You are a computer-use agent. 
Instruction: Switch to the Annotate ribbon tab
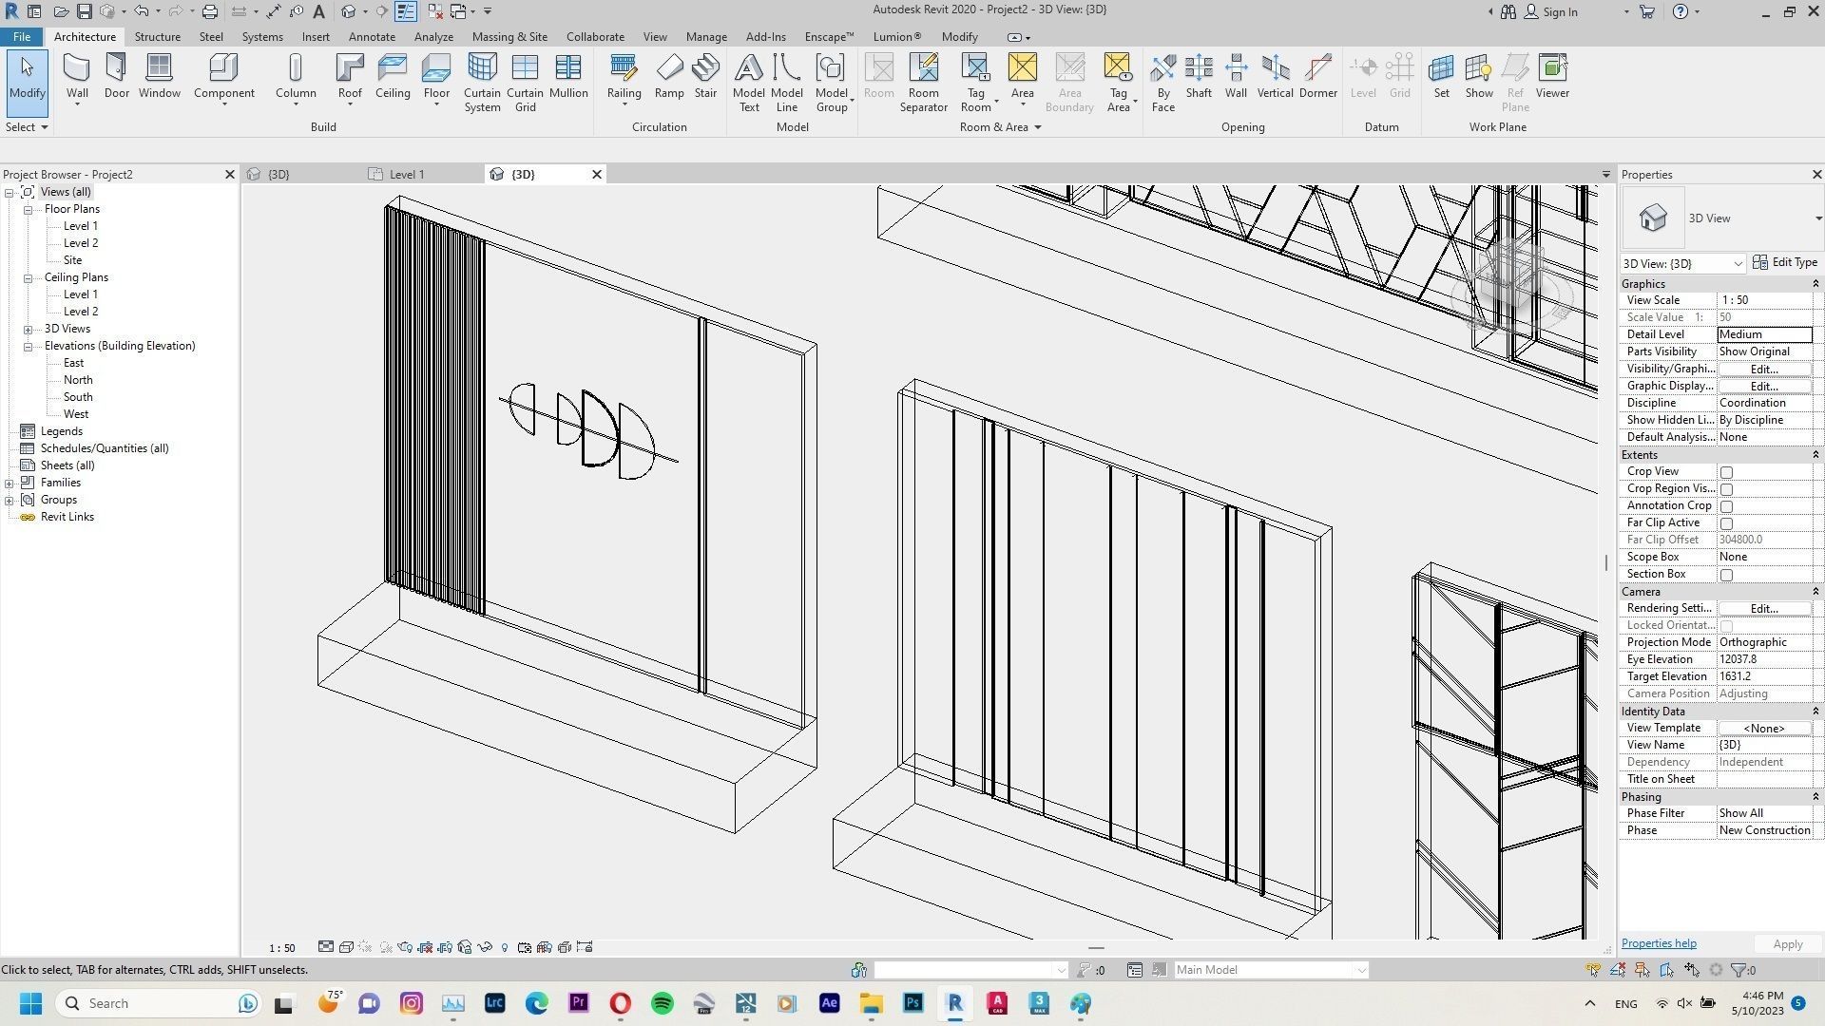click(x=372, y=36)
